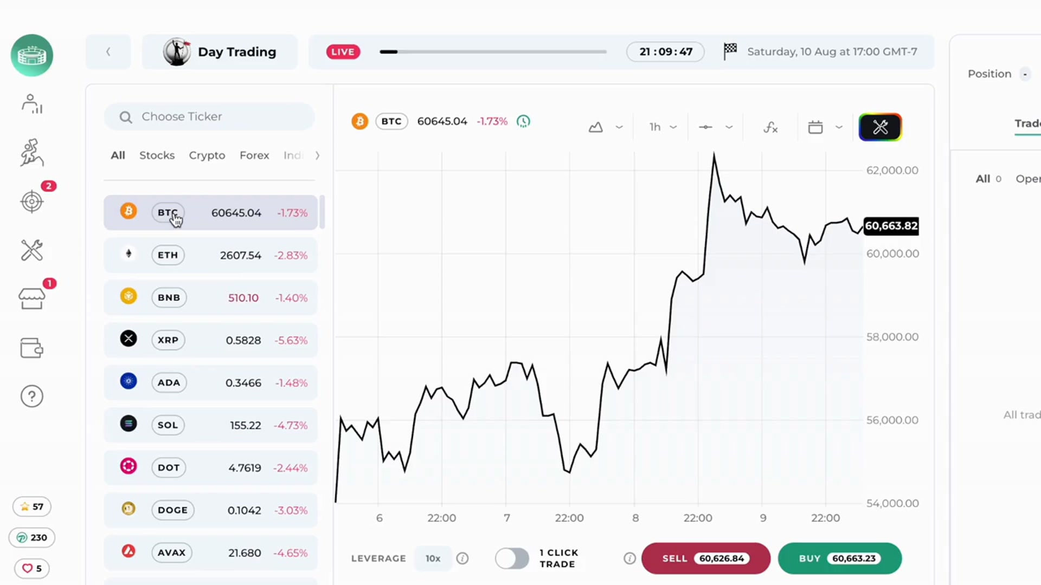Screen dimensions: 1041x585
Task: Toggle the LIVE indicator
Action: (x=343, y=51)
